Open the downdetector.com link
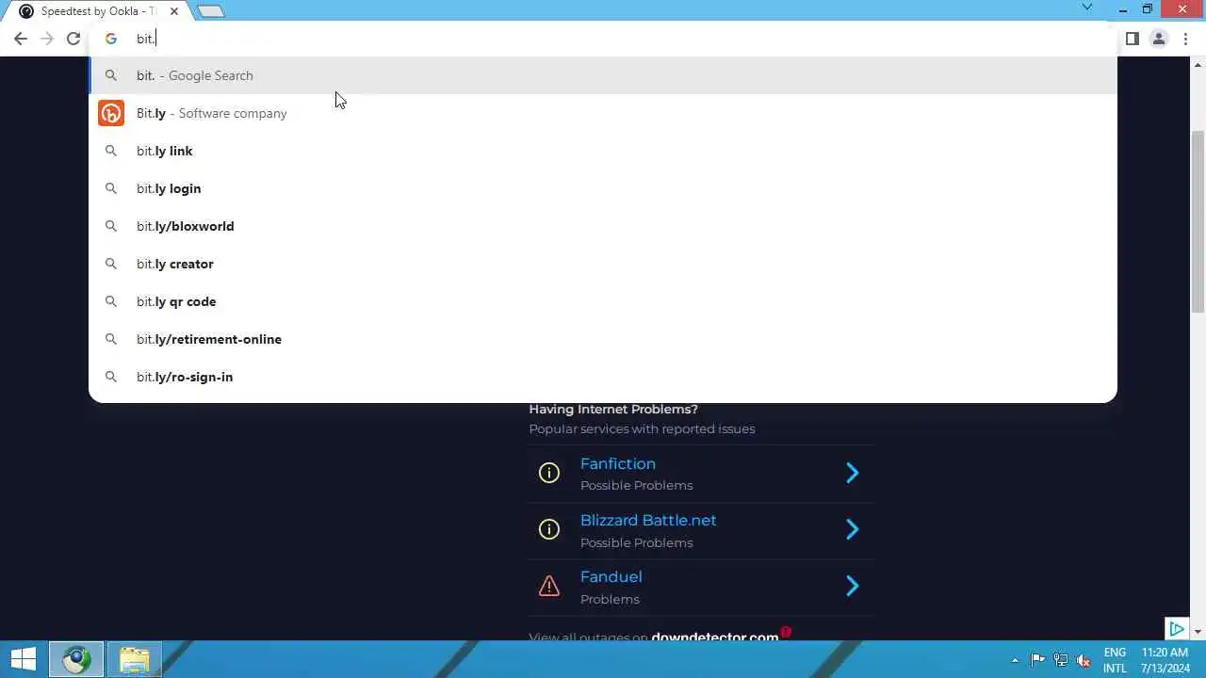Image resolution: width=1206 pixels, height=678 pixels. pos(715,637)
